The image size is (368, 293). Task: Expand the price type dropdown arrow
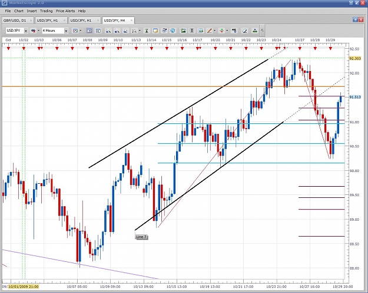(38, 31)
